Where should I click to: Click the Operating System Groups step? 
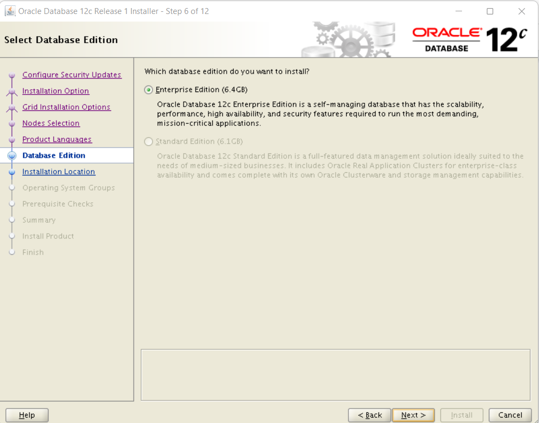tap(69, 188)
